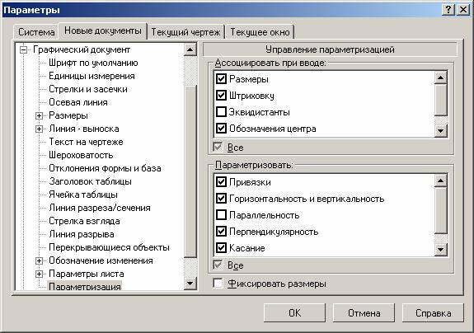Expand the Размеры tree node
474x333 pixels.
pyautogui.click(x=39, y=115)
